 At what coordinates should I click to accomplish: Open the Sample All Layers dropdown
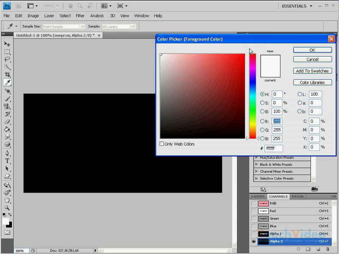coord(119,26)
